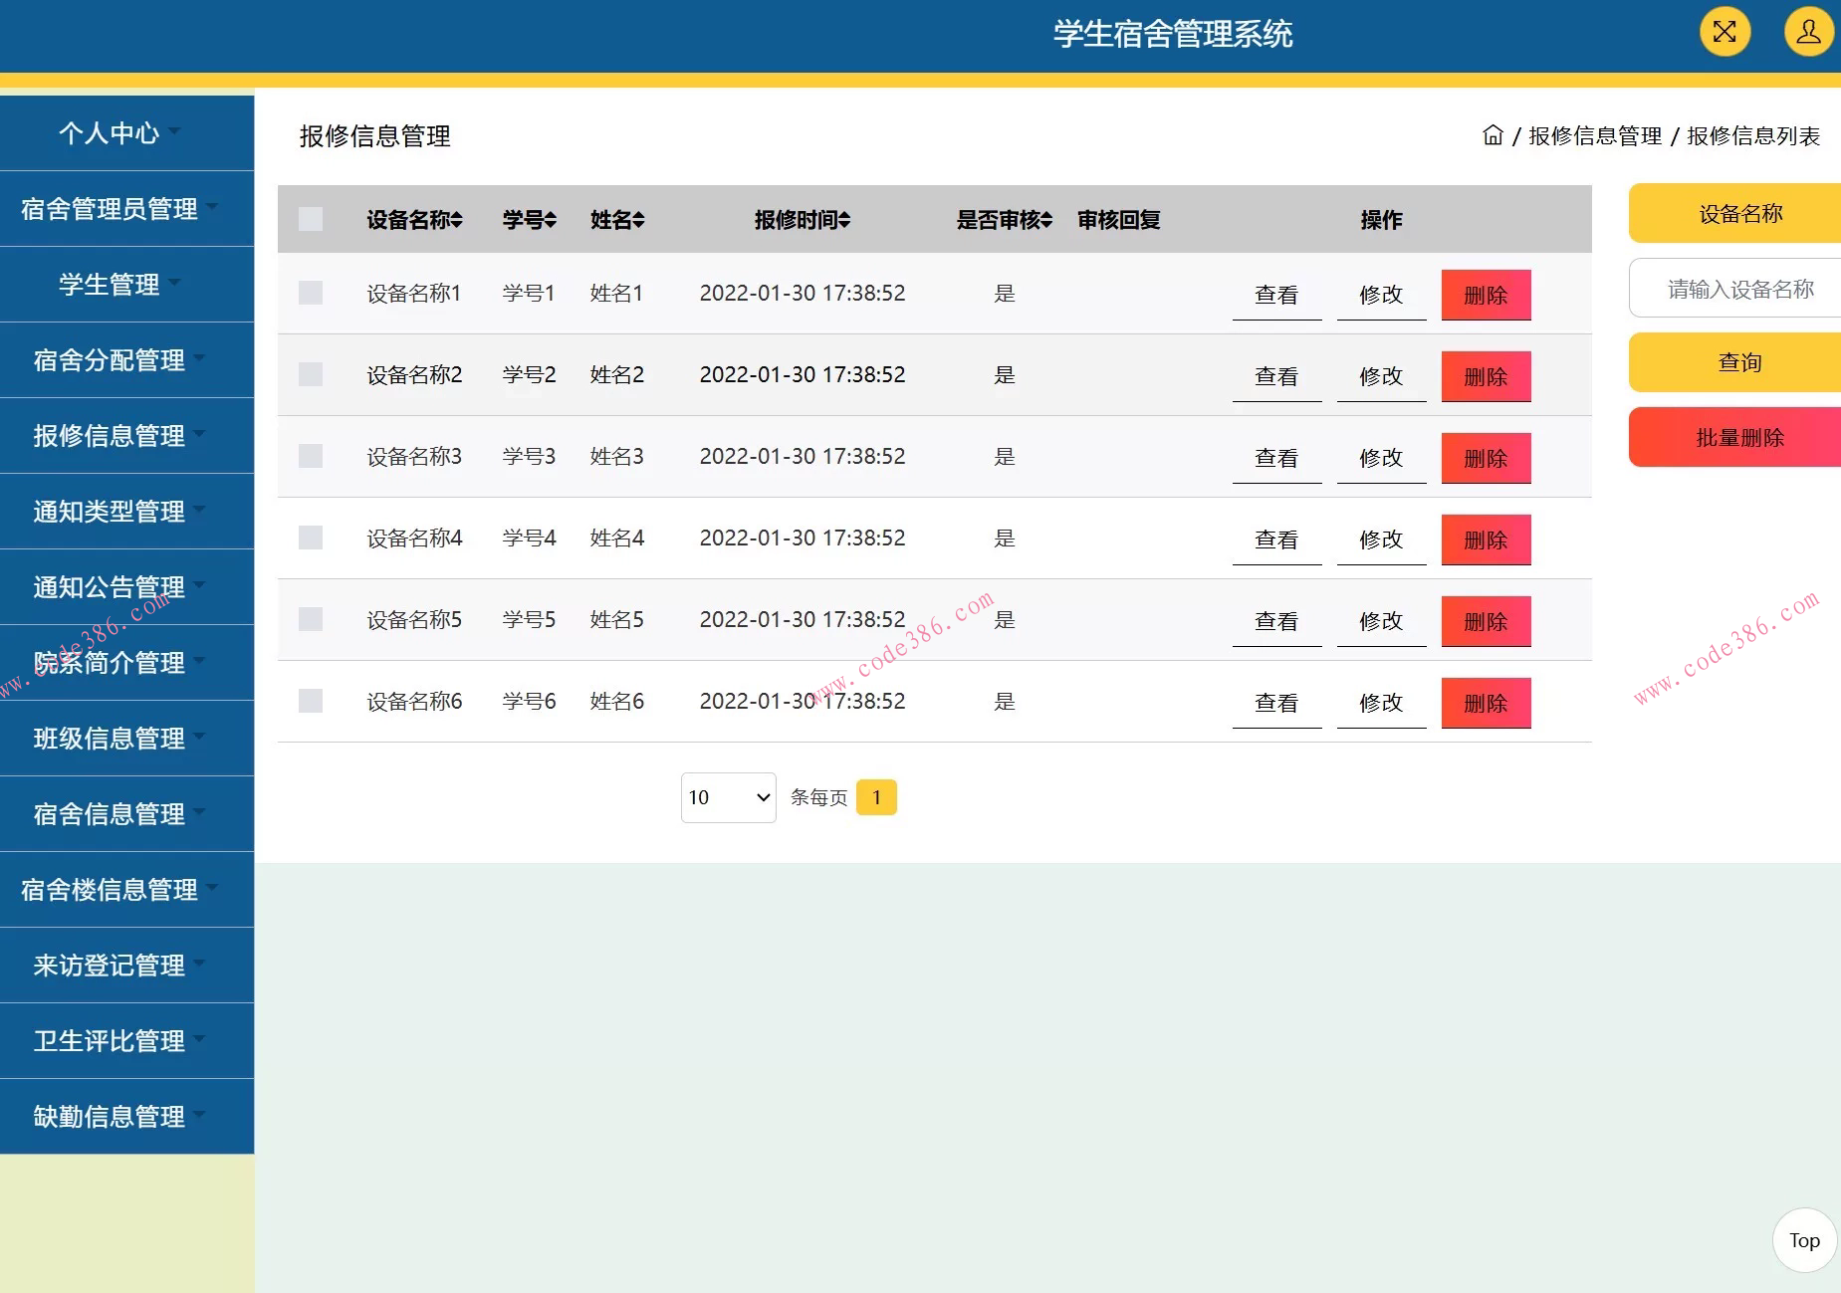Check the checkbox for 设备名称1 row

[310, 293]
